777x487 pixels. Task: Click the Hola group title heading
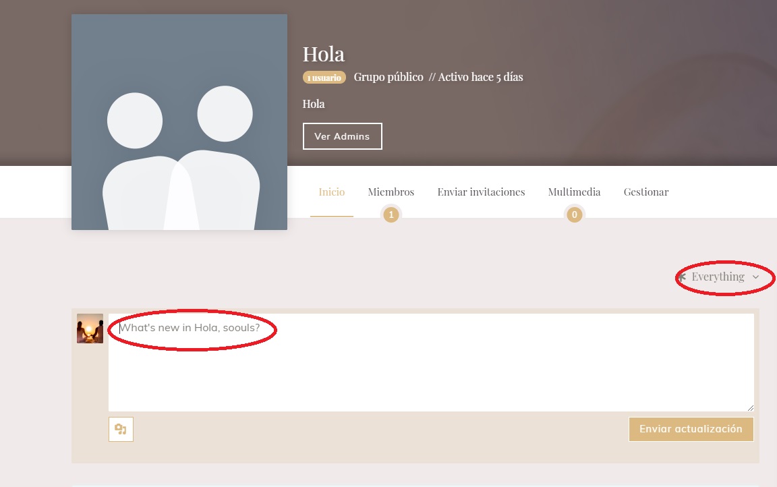[x=324, y=54]
